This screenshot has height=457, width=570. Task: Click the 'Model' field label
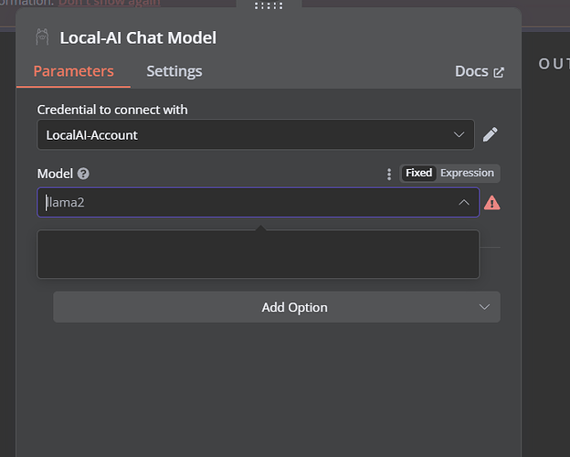point(55,174)
